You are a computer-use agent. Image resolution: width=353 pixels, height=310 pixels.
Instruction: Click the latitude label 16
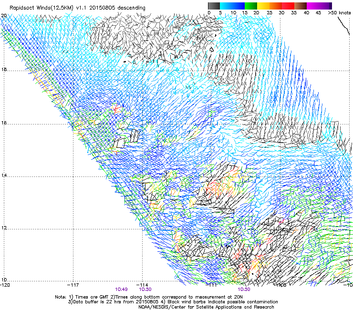pos(4,123)
